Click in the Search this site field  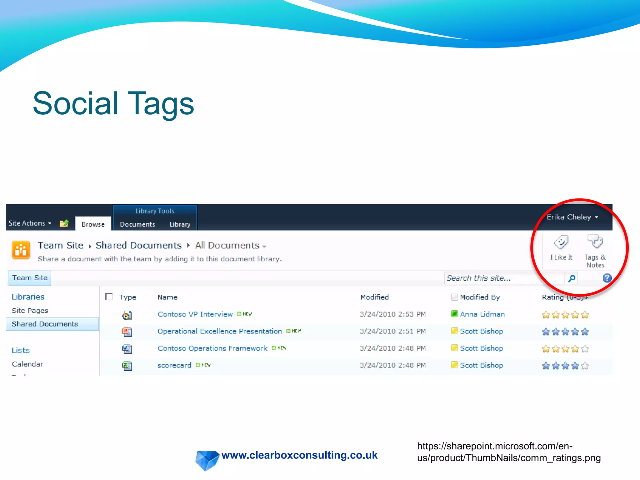(505, 278)
